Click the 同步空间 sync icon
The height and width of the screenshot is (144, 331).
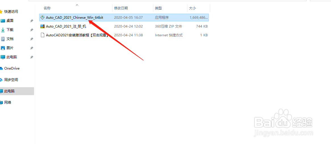click(x=1, y=80)
